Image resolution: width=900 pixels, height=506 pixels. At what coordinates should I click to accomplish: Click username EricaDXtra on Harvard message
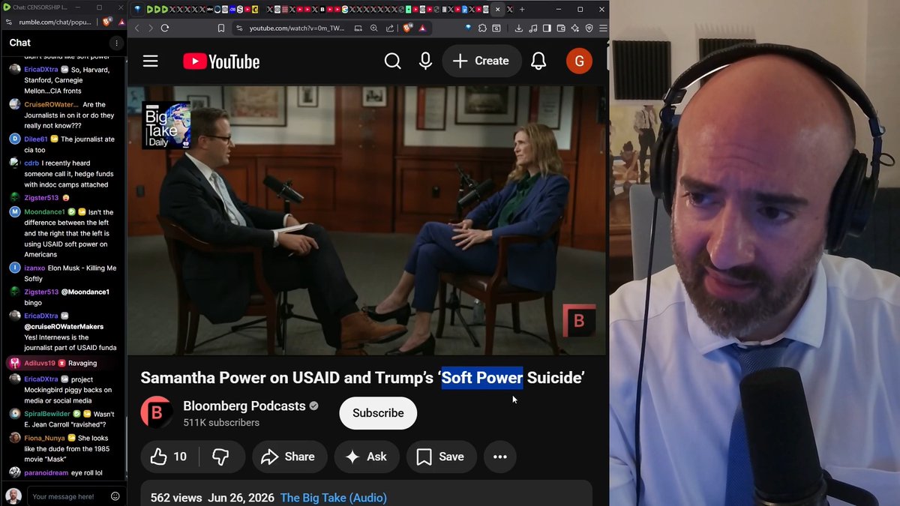41,70
